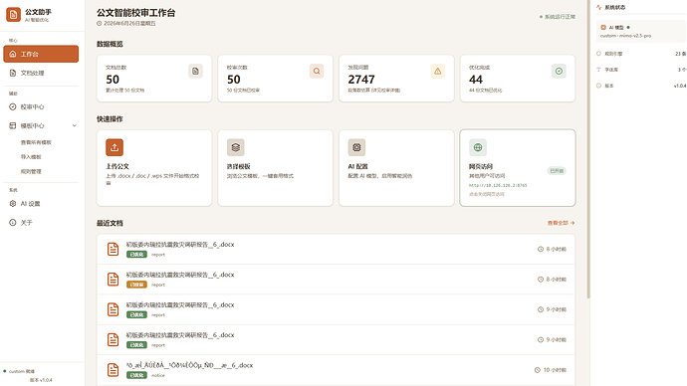
Task: Click the clock icon next to 10 小时前
Action: (538, 370)
